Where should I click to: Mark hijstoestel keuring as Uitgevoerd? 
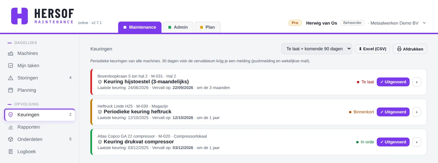393,82
